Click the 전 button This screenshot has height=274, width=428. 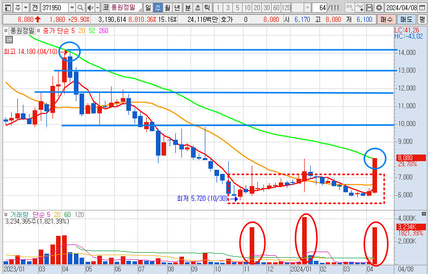coord(35,8)
